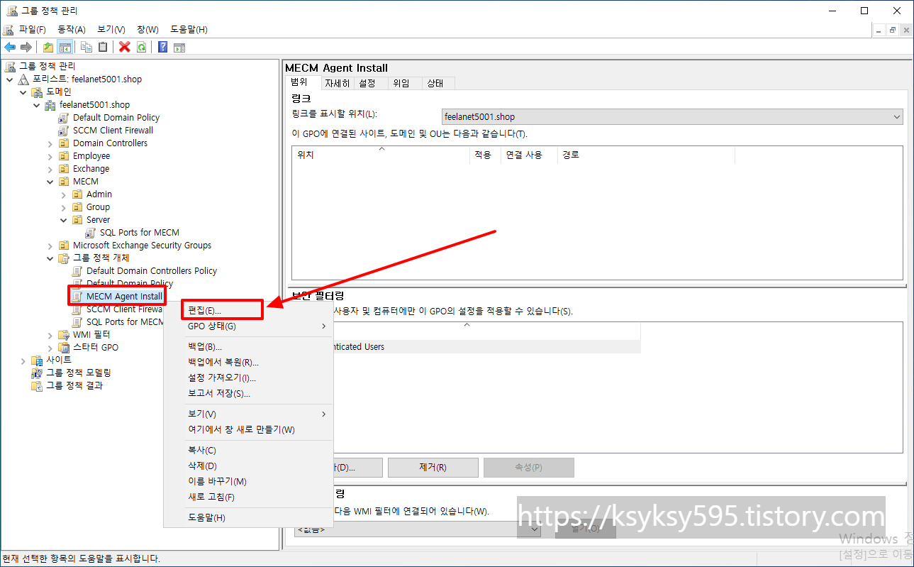Click the icon beside WMI 필터
The image size is (914, 567).
(x=65, y=335)
